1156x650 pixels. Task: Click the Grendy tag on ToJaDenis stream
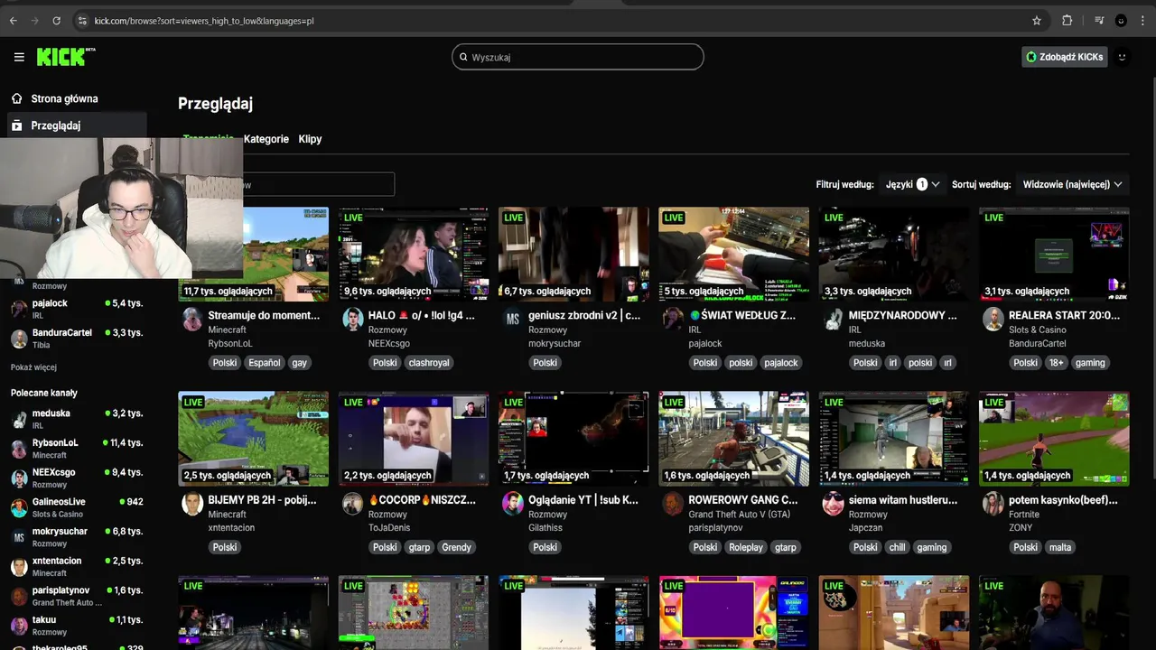(456, 547)
